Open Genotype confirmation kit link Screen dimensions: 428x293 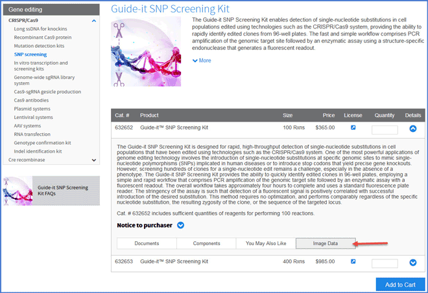(x=42, y=143)
